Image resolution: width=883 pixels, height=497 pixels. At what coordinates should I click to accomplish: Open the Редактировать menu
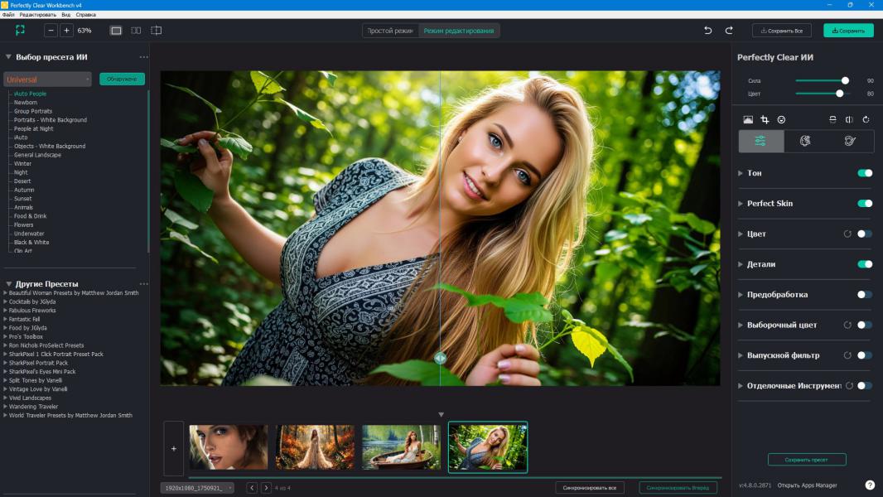[x=37, y=15]
